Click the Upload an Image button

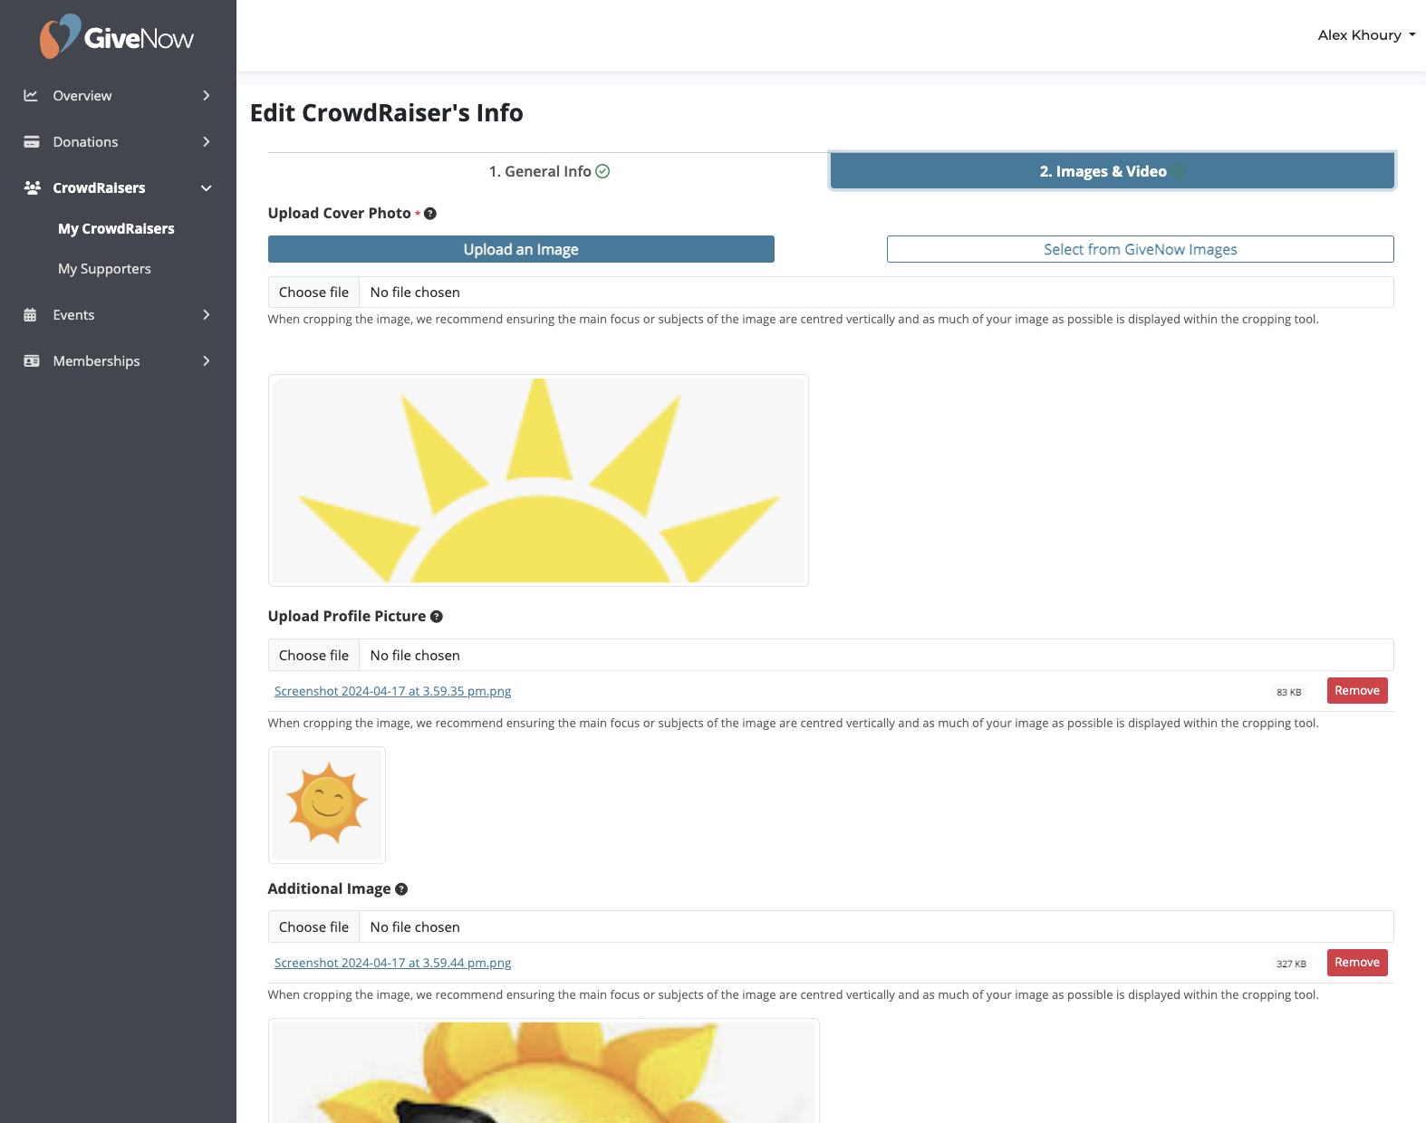[x=521, y=249]
